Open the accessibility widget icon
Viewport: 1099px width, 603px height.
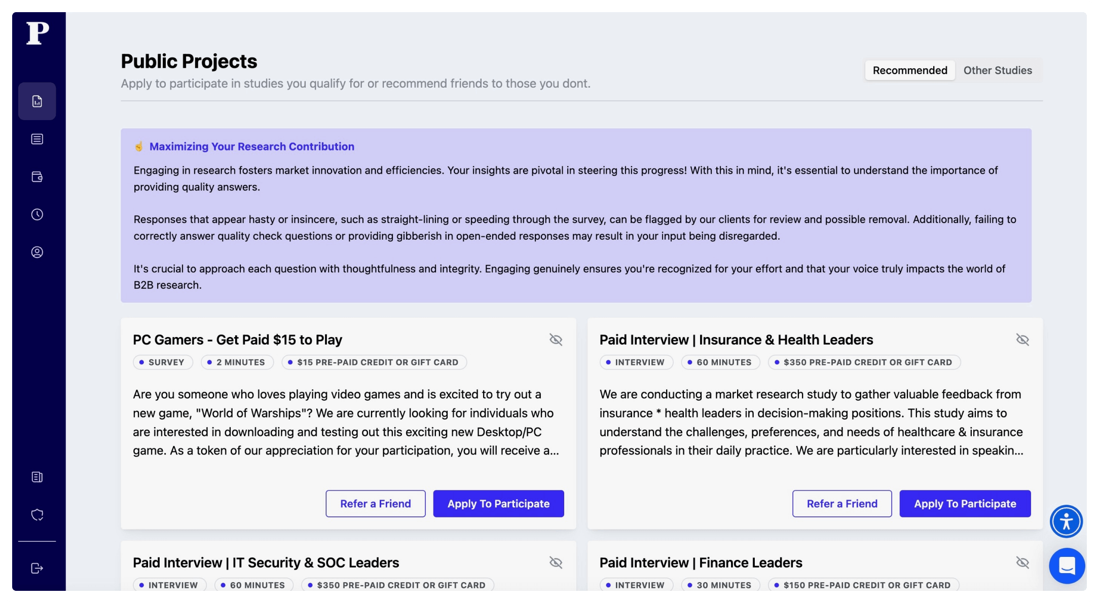pyautogui.click(x=1066, y=521)
